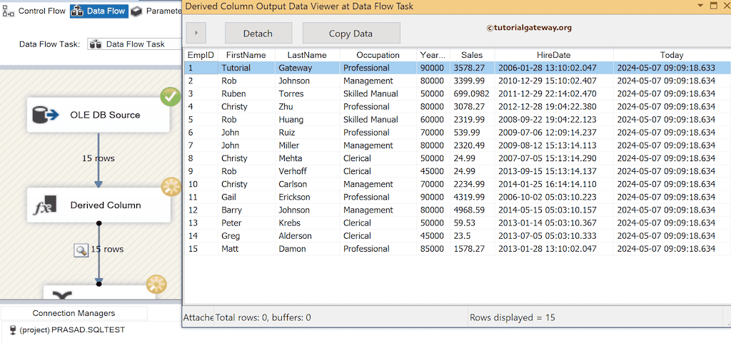
Task: Click the yearly income value 85000
Action: (432, 249)
